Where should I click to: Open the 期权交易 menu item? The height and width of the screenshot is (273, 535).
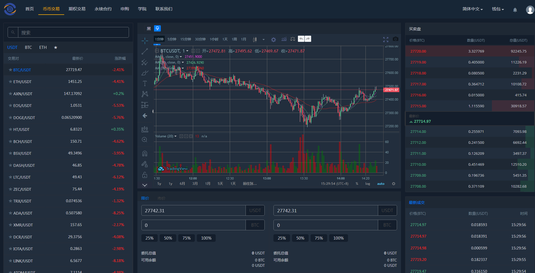tap(77, 9)
